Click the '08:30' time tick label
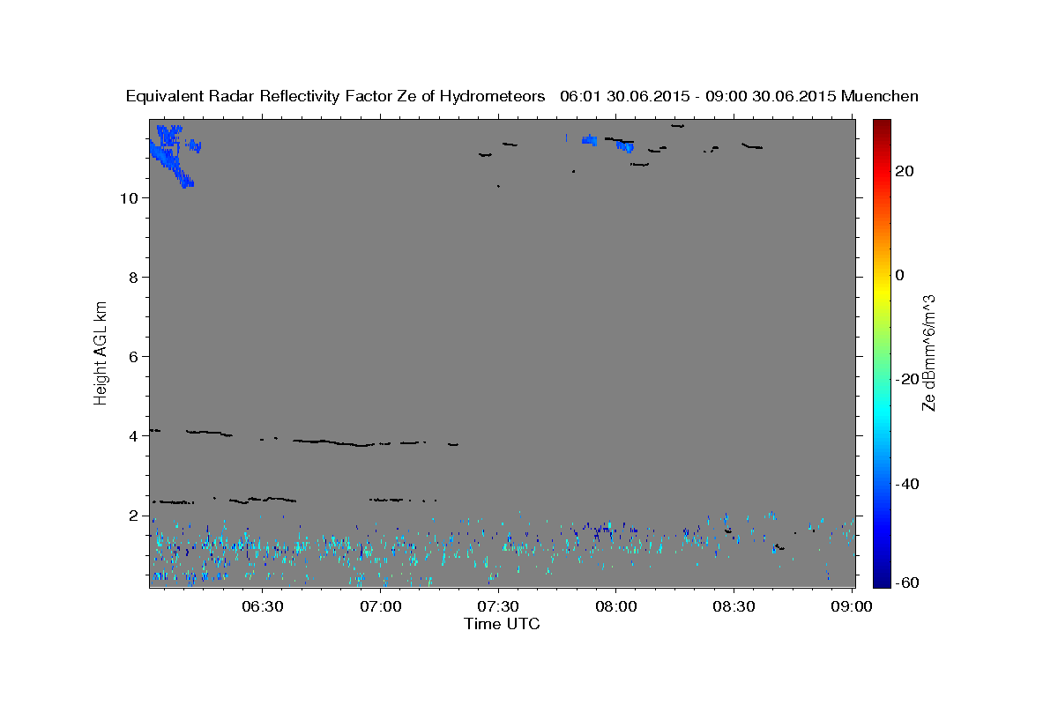 (734, 607)
